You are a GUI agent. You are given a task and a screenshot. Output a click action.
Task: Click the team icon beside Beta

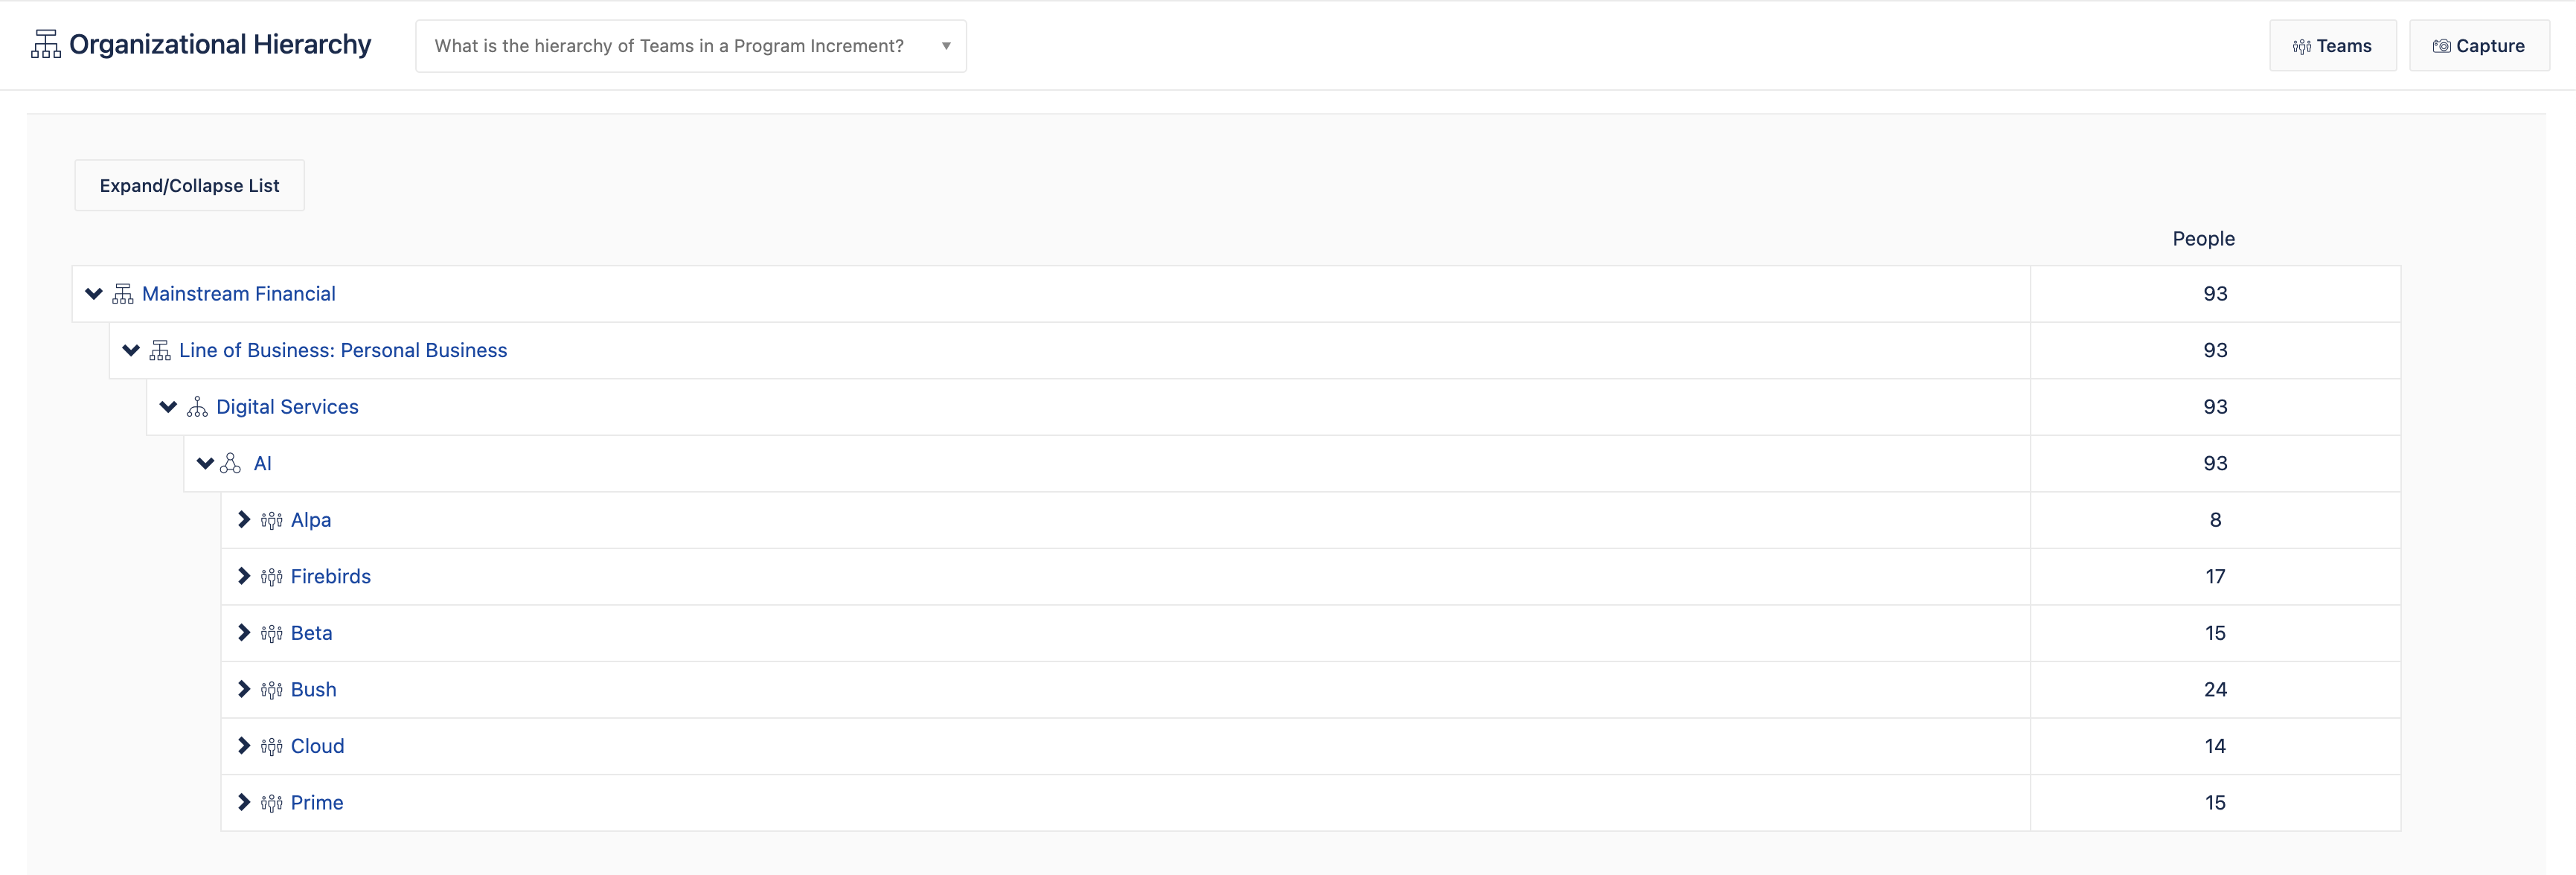pos(271,634)
